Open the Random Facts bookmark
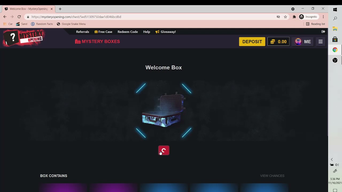The width and height of the screenshot is (342, 192). (42, 24)
